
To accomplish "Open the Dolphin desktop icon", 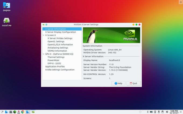I will pyautogui.click(x=6, y=7).
